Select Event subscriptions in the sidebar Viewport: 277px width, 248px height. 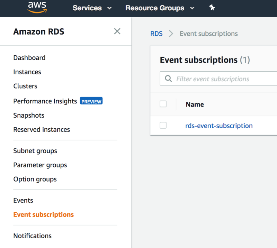pyautogui.click(x=44, y=214)
